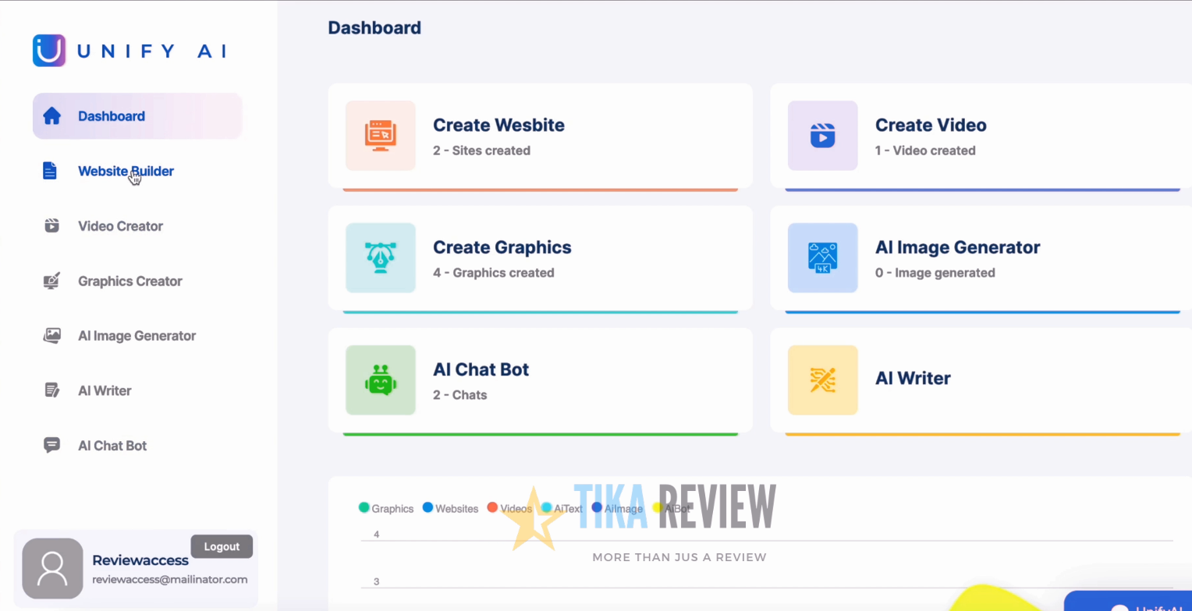This screenshot has height=611, width=1192.
Task: Select the AI Writer pencil icon
Action: click(51, 390)
